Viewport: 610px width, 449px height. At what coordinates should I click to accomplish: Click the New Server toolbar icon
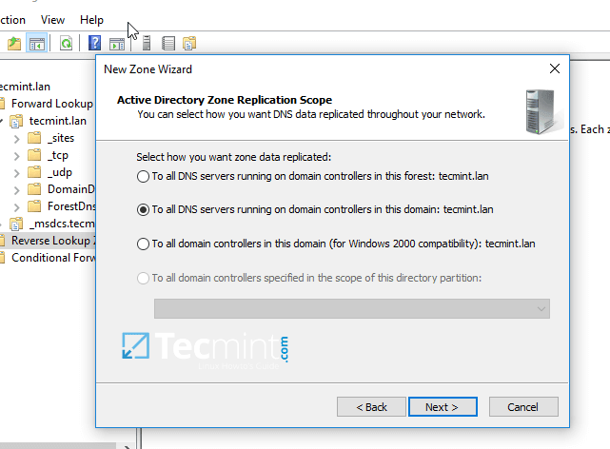pos(147,43)
